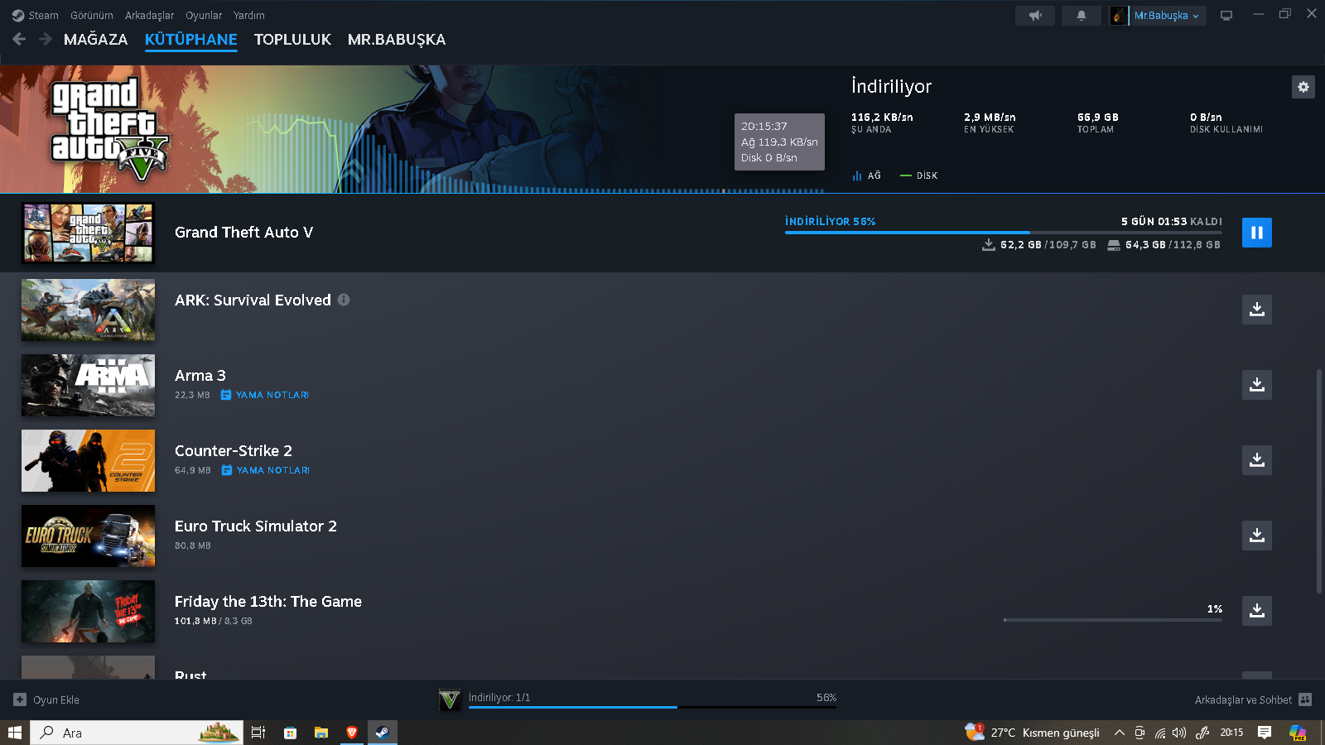Open the Steam notifications bell
1325x745 pixels.
pos(1081,16)
